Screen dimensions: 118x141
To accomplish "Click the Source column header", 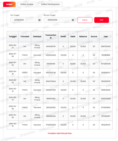I will 94,36.
